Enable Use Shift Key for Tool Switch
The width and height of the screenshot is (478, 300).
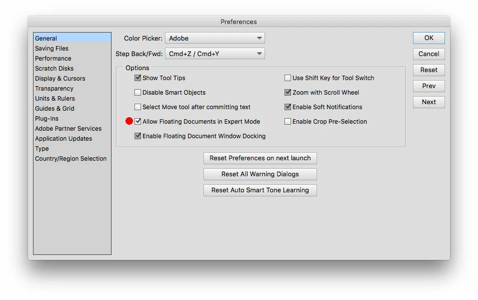[287, 78]
